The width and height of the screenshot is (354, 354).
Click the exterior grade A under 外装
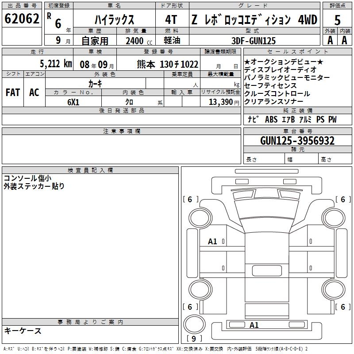(x=330, y=40)
